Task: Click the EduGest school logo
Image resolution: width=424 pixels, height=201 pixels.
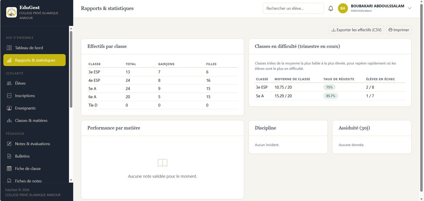Action: pos(12,12)
